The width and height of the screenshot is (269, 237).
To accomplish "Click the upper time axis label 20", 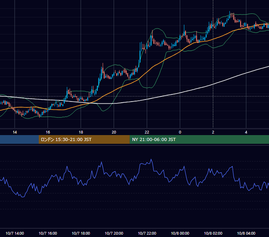I will pos(114,132).
